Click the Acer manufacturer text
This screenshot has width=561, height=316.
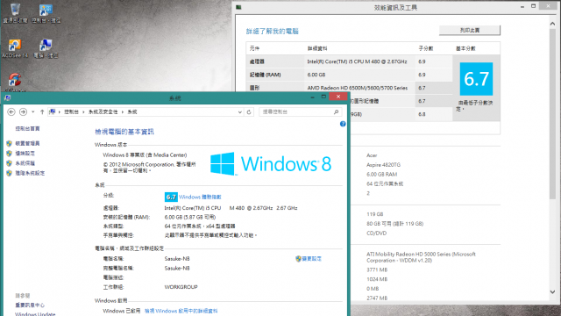pyautogui.click(x=372, y=155)
